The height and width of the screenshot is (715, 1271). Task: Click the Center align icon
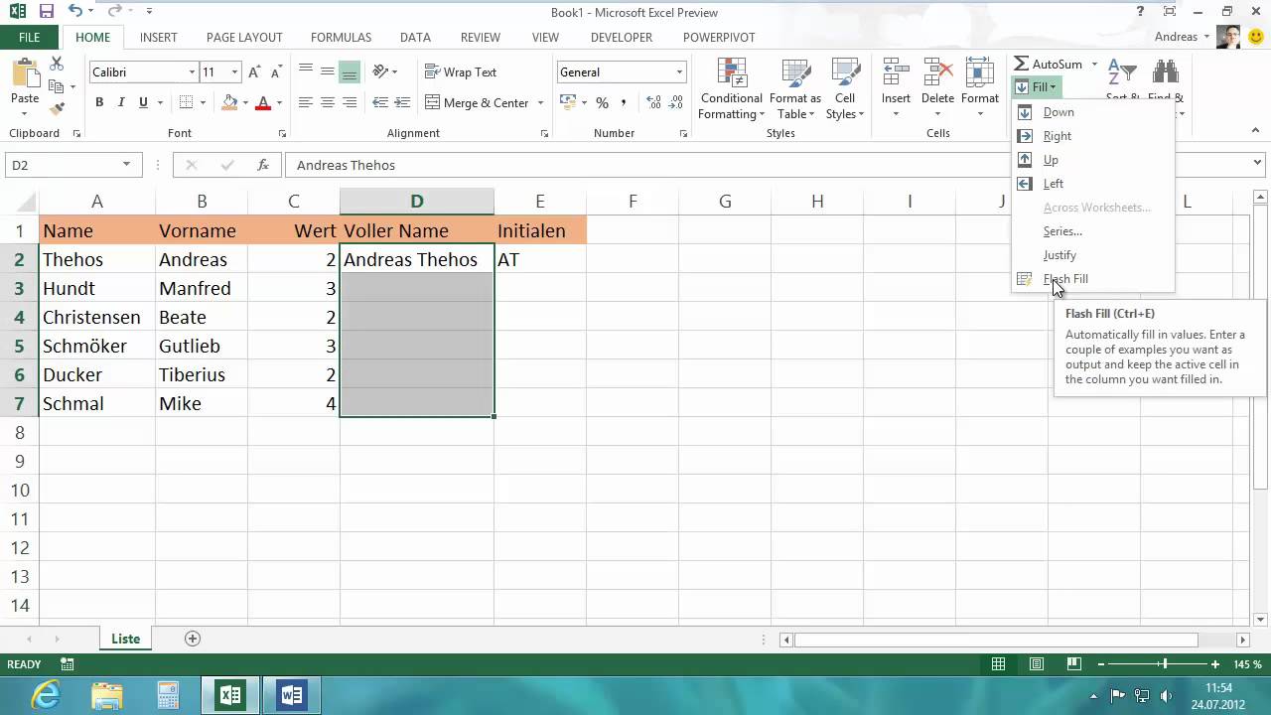pyautogui.click(x=328, y=102)
